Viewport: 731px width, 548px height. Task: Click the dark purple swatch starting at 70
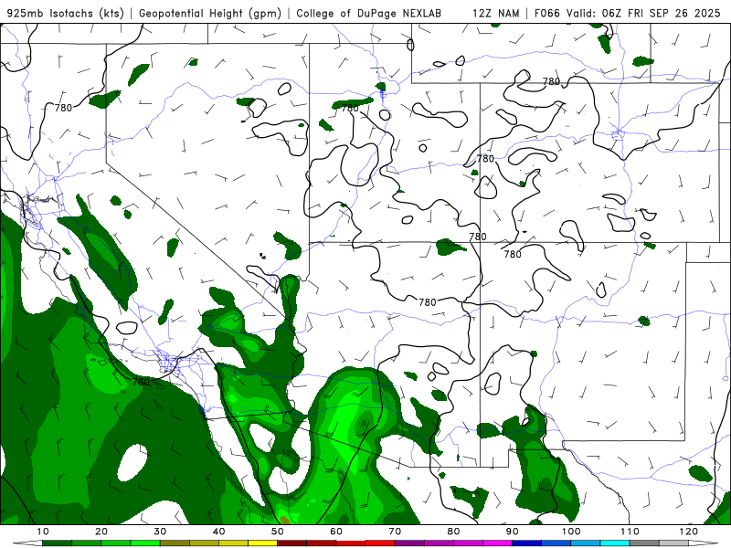coord(409,543)
